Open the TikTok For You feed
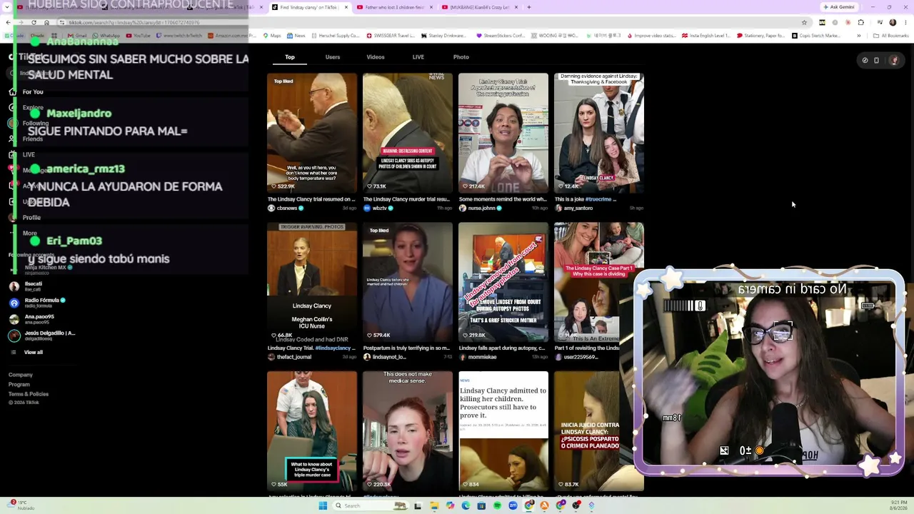This screenshot has width=914, height=514. click(33, 91)
